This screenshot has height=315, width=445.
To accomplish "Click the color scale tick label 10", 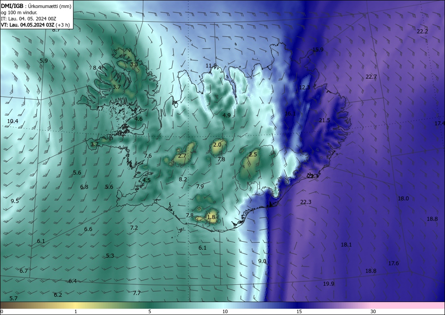I will coord(225,312).
